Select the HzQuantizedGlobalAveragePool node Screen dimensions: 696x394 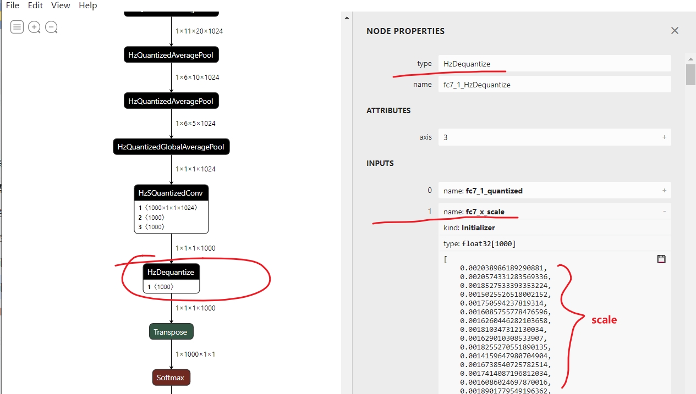tap(171, 147)
